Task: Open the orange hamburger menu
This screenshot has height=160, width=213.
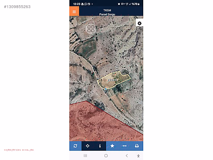Action: point(74,11)
